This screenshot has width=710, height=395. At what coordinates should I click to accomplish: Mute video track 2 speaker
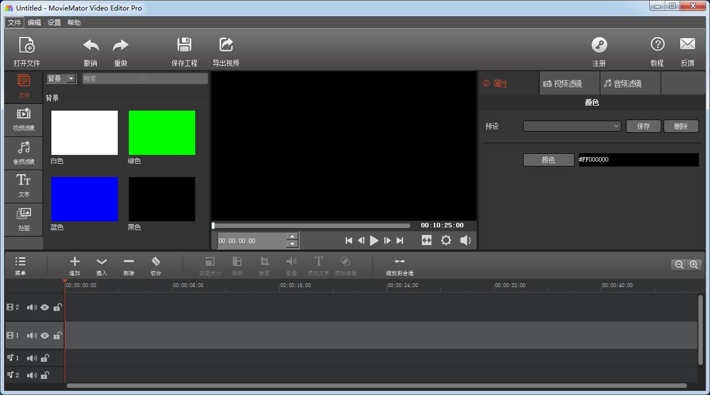(32, 307)
